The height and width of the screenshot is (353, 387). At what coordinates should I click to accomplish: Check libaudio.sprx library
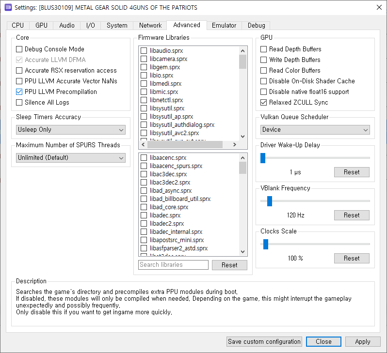(144, 51)
